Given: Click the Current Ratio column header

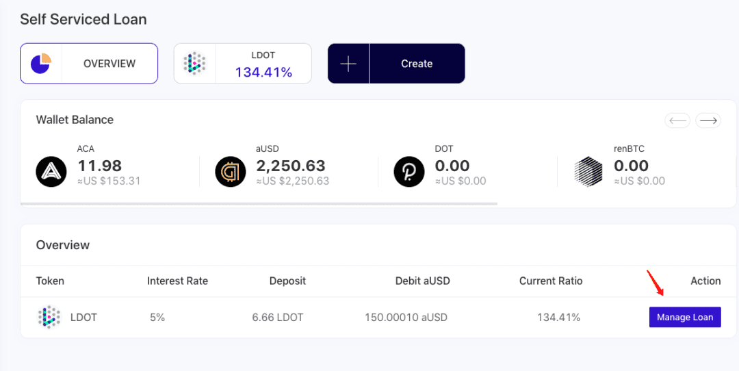Looking at the screenshot, I should coord(550,281).
